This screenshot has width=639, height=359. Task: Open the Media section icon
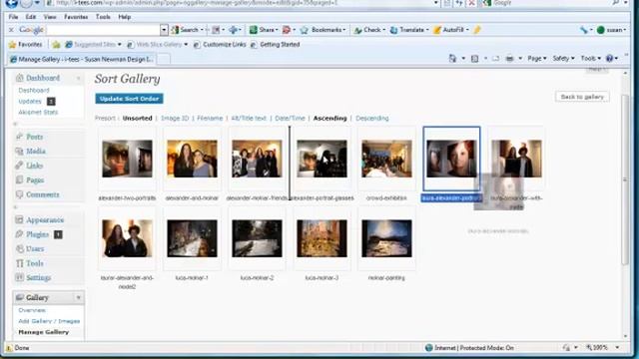pos(19,151)
